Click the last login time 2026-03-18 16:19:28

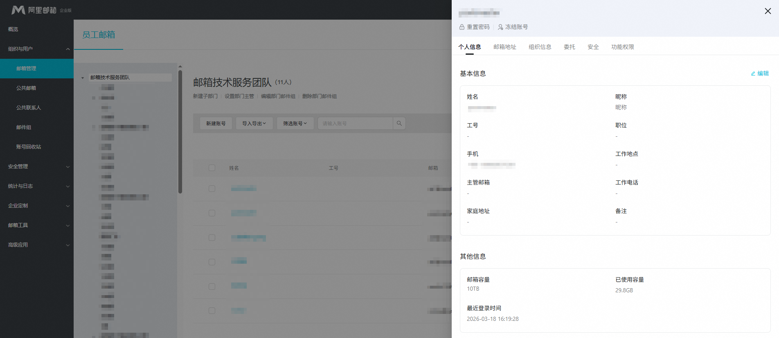(493, 319)
